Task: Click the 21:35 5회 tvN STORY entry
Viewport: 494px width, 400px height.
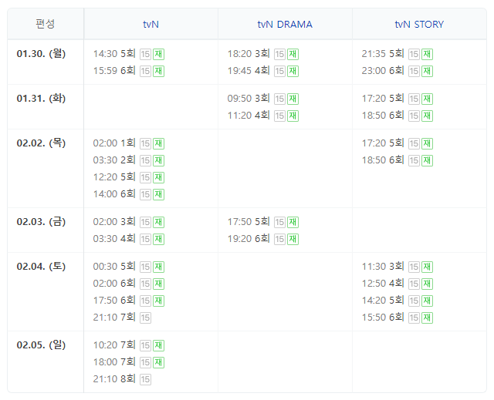Action: point(383,54)
